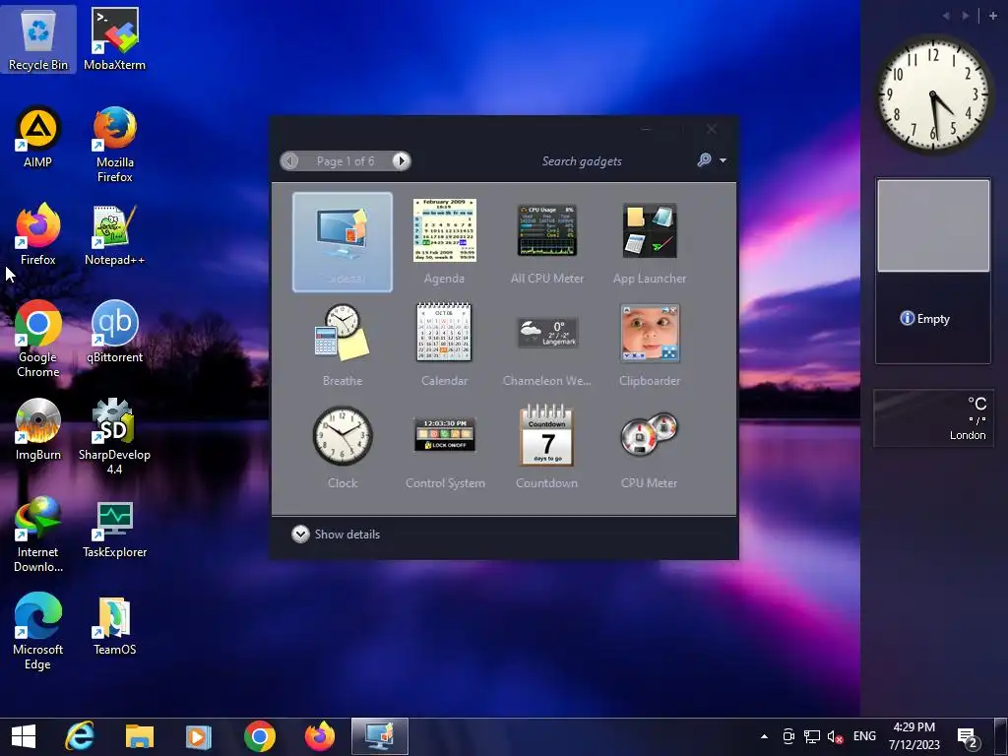Open File Explorer from the taskbar

[140, 736]
